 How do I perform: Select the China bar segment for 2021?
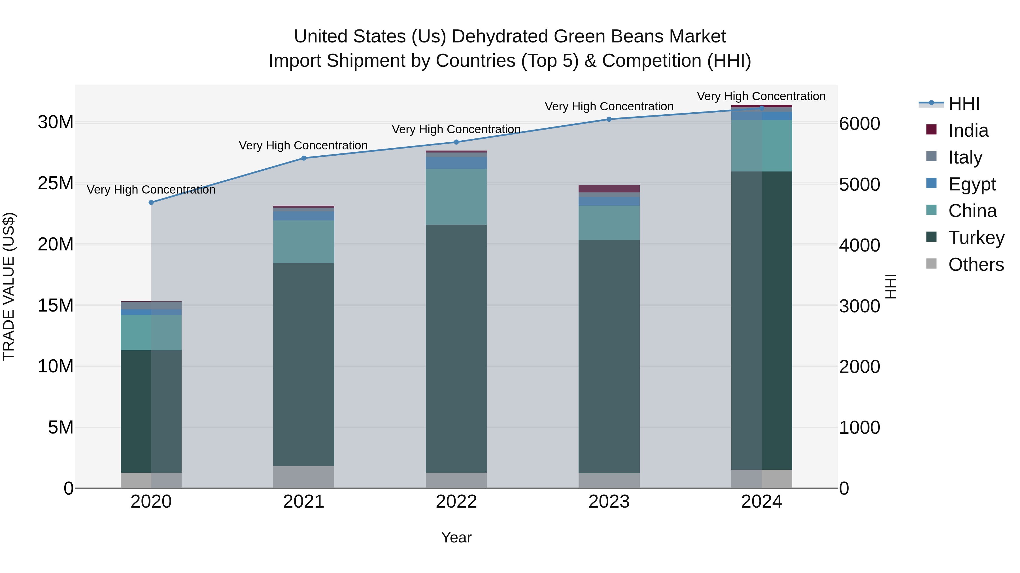(x=304, y=242)
